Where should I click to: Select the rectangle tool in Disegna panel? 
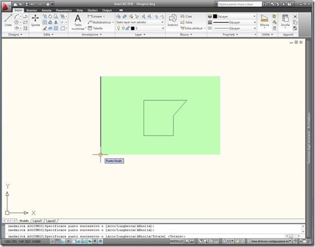(x=25, y=22)
